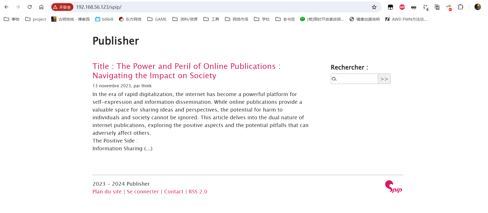Click the author name think

tap(146, 86)
